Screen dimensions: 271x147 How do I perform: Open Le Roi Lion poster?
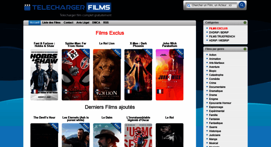coord(107,75)
